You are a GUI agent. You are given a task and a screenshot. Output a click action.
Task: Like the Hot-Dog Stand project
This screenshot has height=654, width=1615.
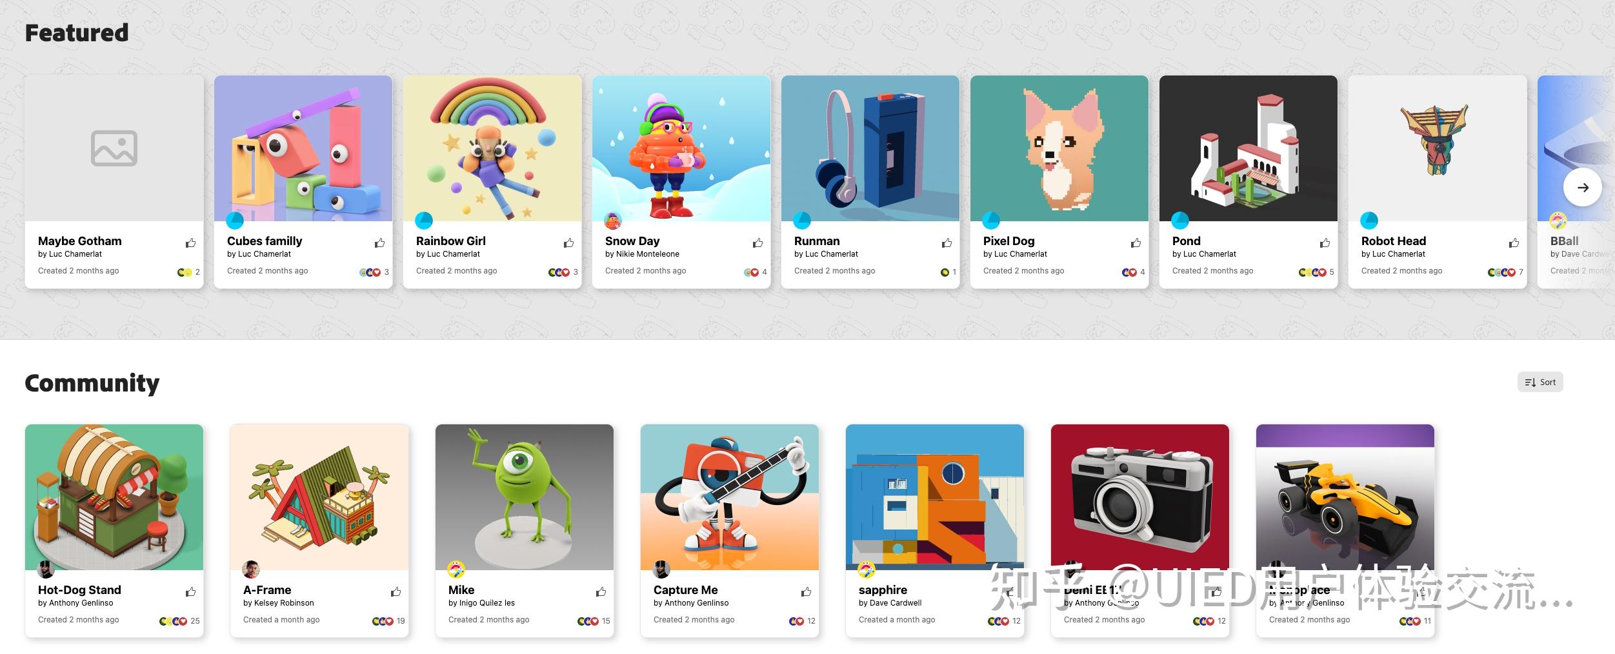(x=190, y=591)
